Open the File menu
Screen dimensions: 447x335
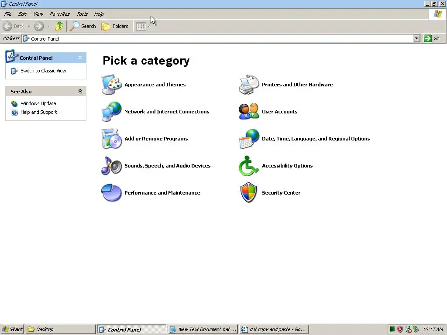[x=8, y=14]
